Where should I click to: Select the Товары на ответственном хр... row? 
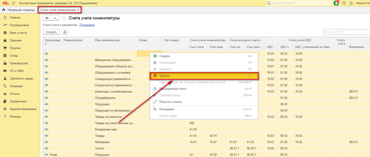point(115,123)
